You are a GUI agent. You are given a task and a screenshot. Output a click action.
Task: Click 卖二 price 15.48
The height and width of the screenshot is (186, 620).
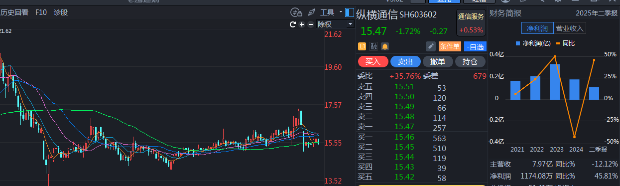[x=404, y=117]
